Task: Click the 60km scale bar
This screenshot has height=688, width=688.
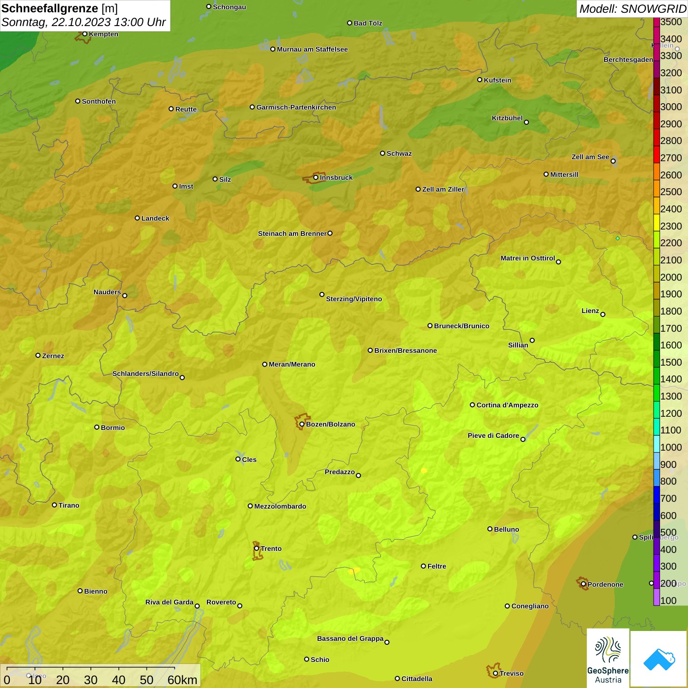Action: [100, 676]
